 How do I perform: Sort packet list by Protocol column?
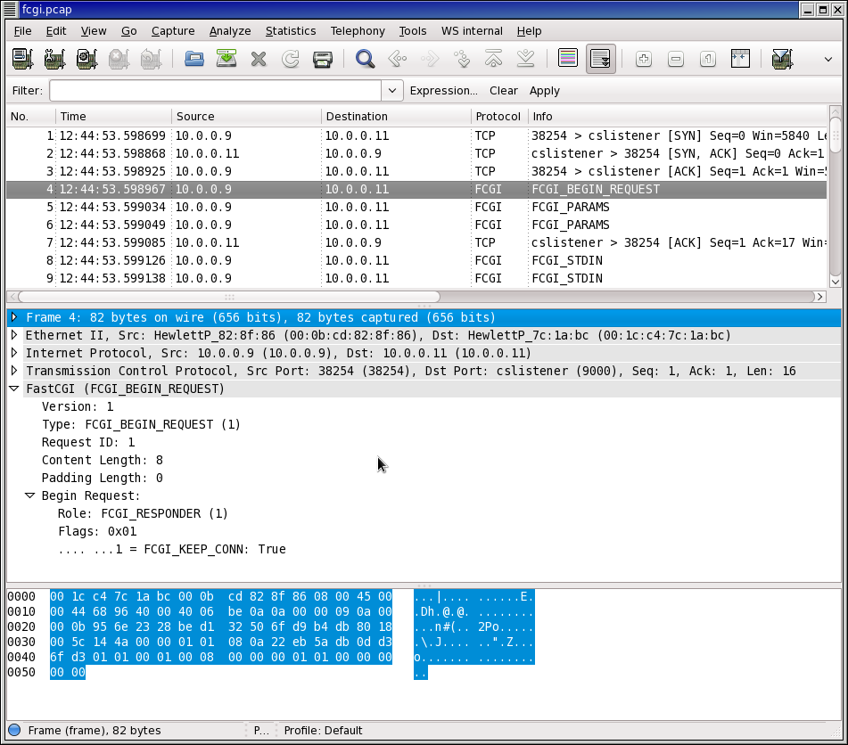pyautogui.click(x=498, y=116)
